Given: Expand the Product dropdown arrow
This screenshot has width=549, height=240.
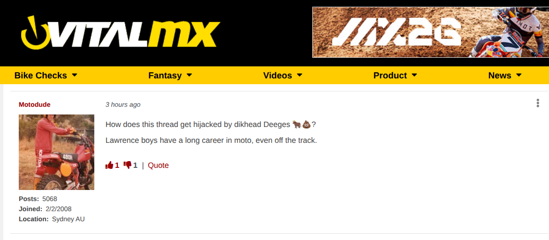Looking at the screenshot, I should [414, 75].
